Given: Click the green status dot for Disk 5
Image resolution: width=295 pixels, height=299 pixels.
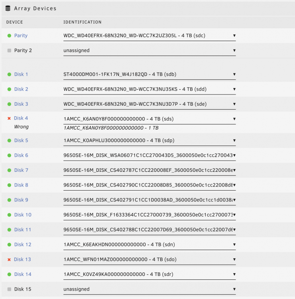Looking at the screenshot, I should pos(9,141).
